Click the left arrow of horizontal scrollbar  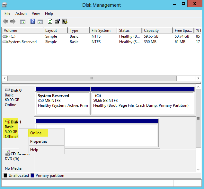(x=5, y=78)
